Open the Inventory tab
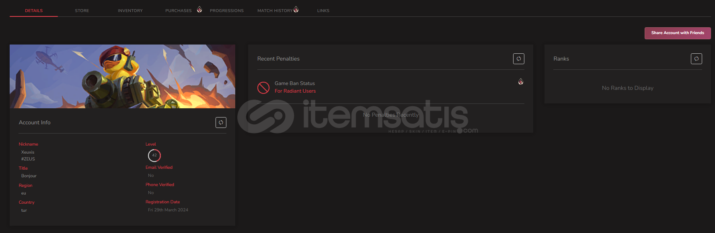The height and width of the screenshot is (233, 715). [130, 10]
